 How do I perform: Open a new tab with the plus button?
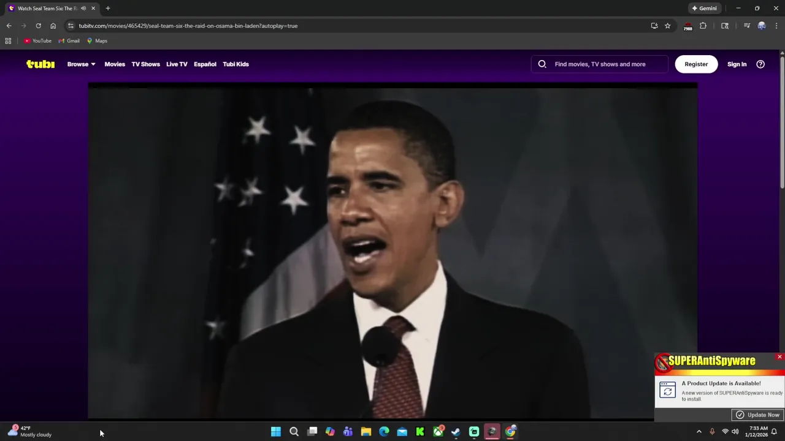(108, 9)
